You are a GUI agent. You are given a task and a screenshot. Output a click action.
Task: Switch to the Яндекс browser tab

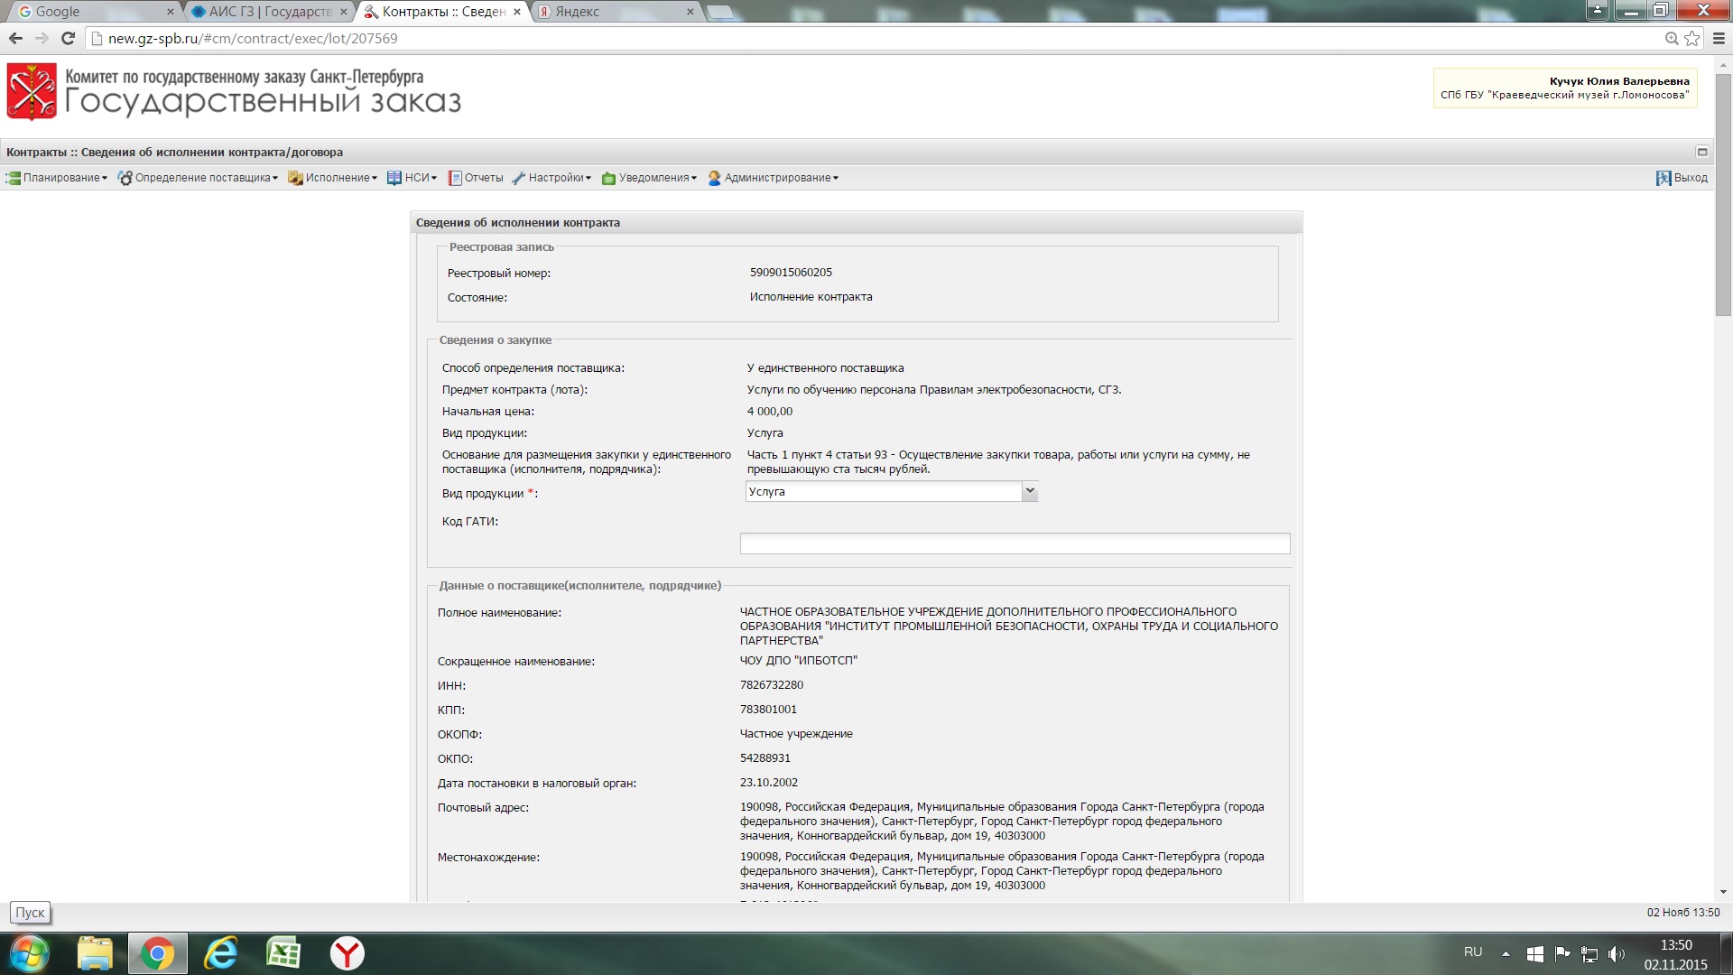click(578, 12)
